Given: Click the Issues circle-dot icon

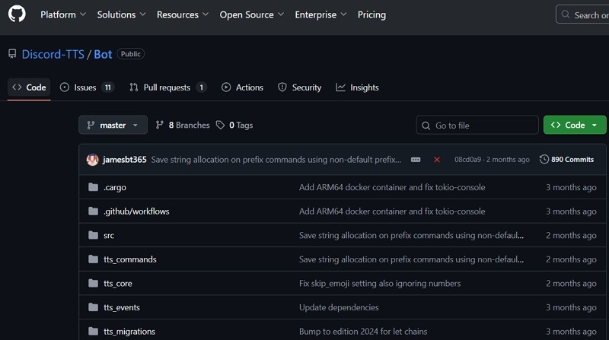Looking at the screenshot, I should pos(65,87).
